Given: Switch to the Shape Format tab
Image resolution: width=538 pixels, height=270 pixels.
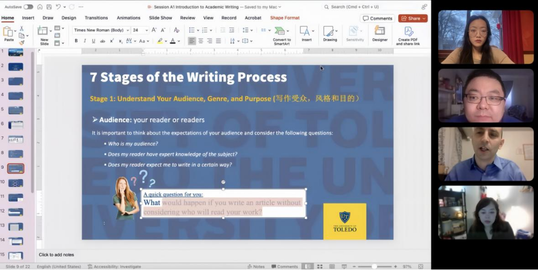Looking at the screenshot, I should pos(284,18).
